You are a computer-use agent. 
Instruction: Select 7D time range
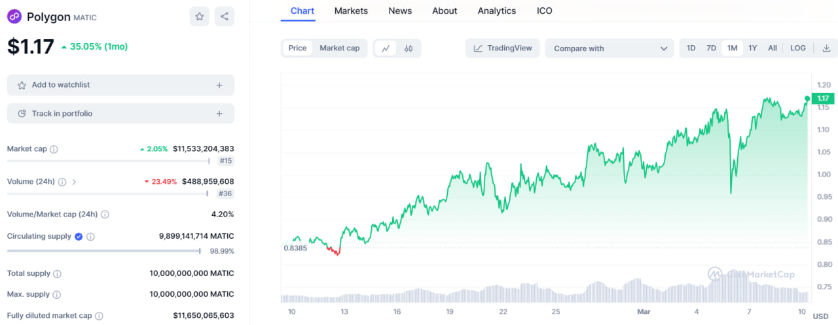point(711,48)
